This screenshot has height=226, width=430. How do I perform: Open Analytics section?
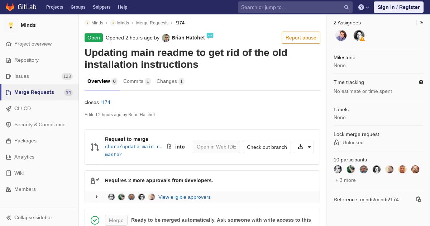24,157
